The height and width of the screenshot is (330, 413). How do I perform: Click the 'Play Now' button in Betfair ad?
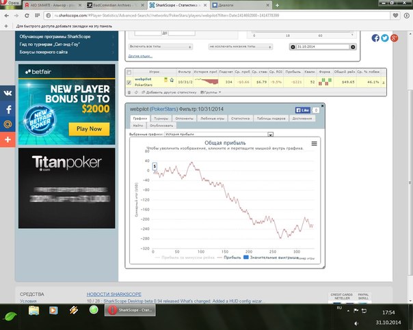(x=89, y=129)
